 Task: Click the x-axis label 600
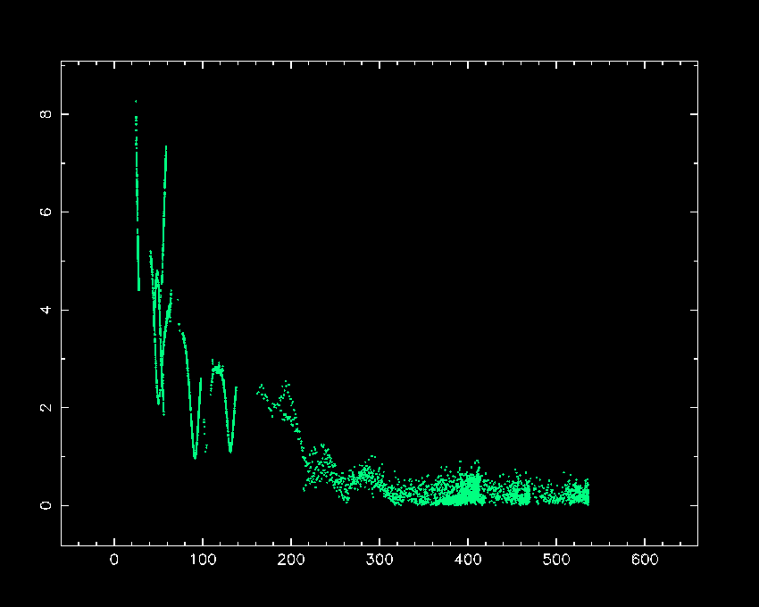tap(645, 560)
